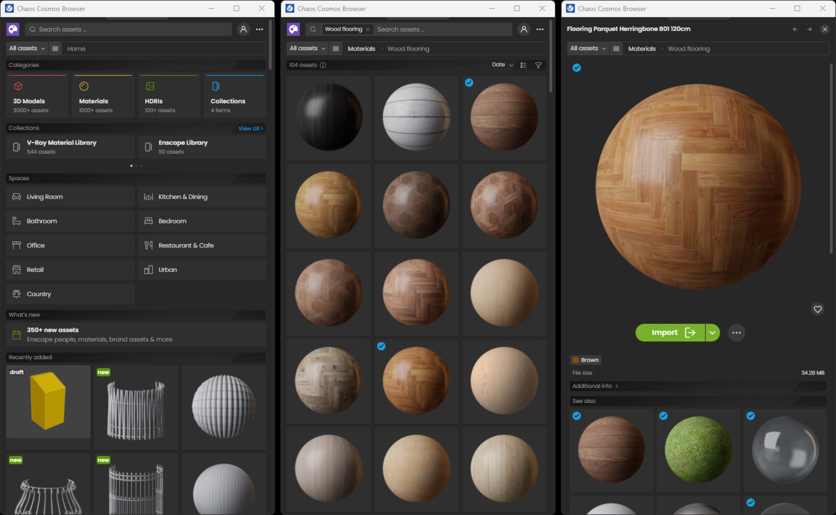Focus Search assets field in middle window
The image size is (836, 515).
tap(442, 29)
